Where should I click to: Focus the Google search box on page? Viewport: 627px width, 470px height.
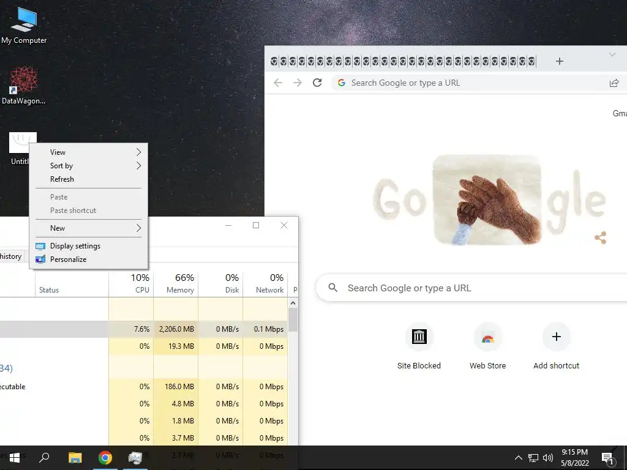[472, 288]
